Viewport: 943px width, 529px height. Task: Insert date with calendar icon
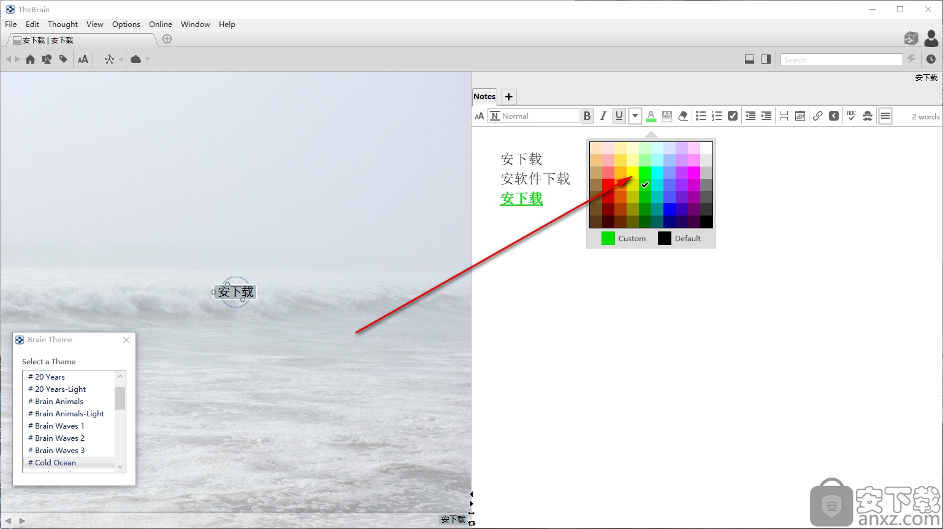[800, 116]
